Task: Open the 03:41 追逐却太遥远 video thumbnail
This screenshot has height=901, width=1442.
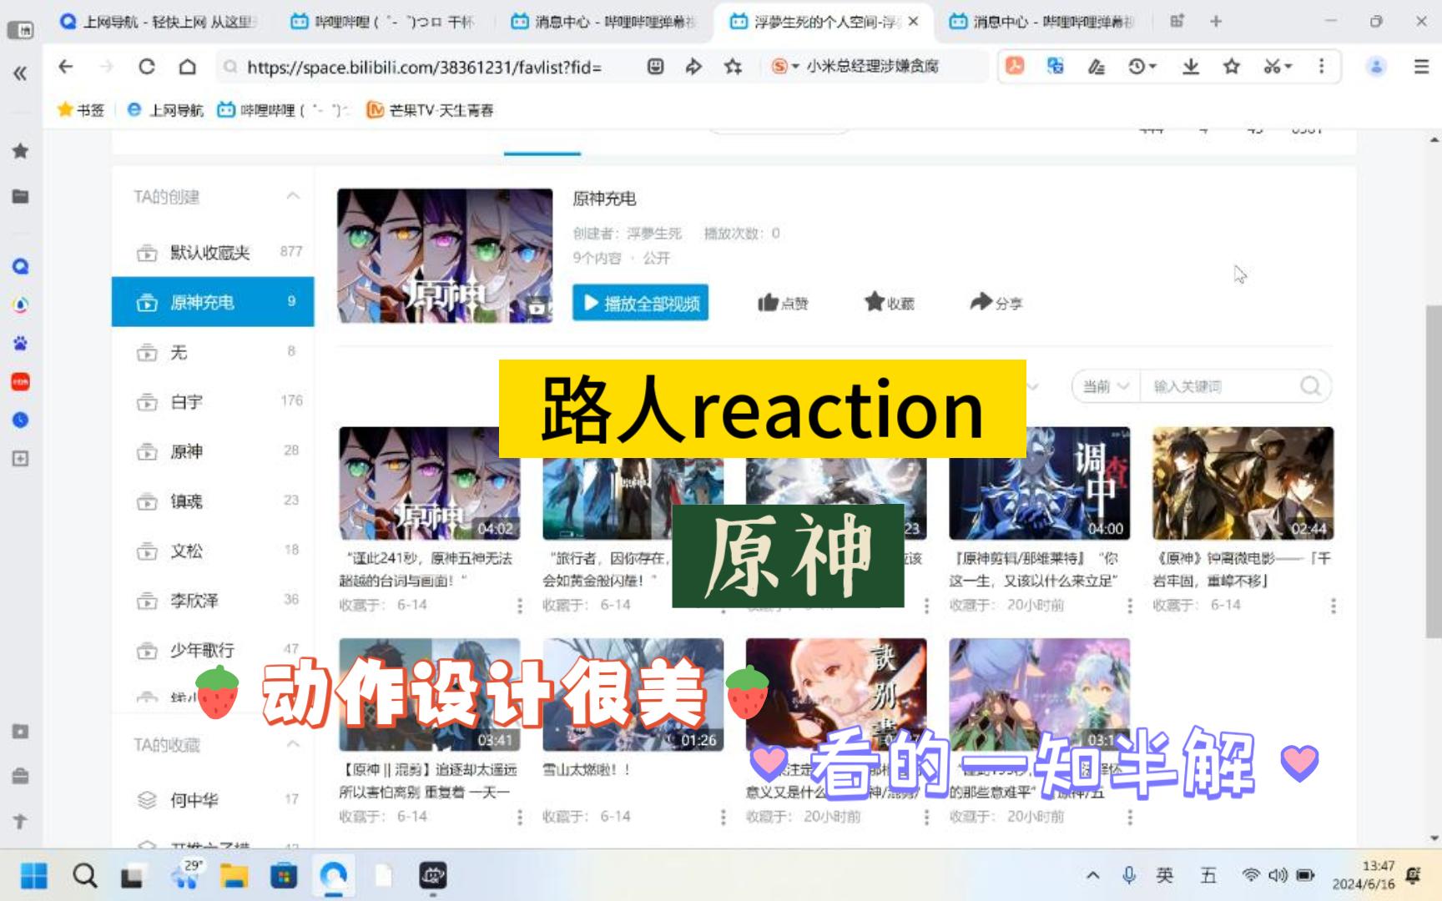Action: [429, 695]
